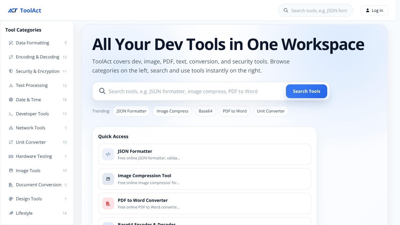Click the header search magnifier icon
The height and width of the screenshot is (225, 400).
pos(286,10)
